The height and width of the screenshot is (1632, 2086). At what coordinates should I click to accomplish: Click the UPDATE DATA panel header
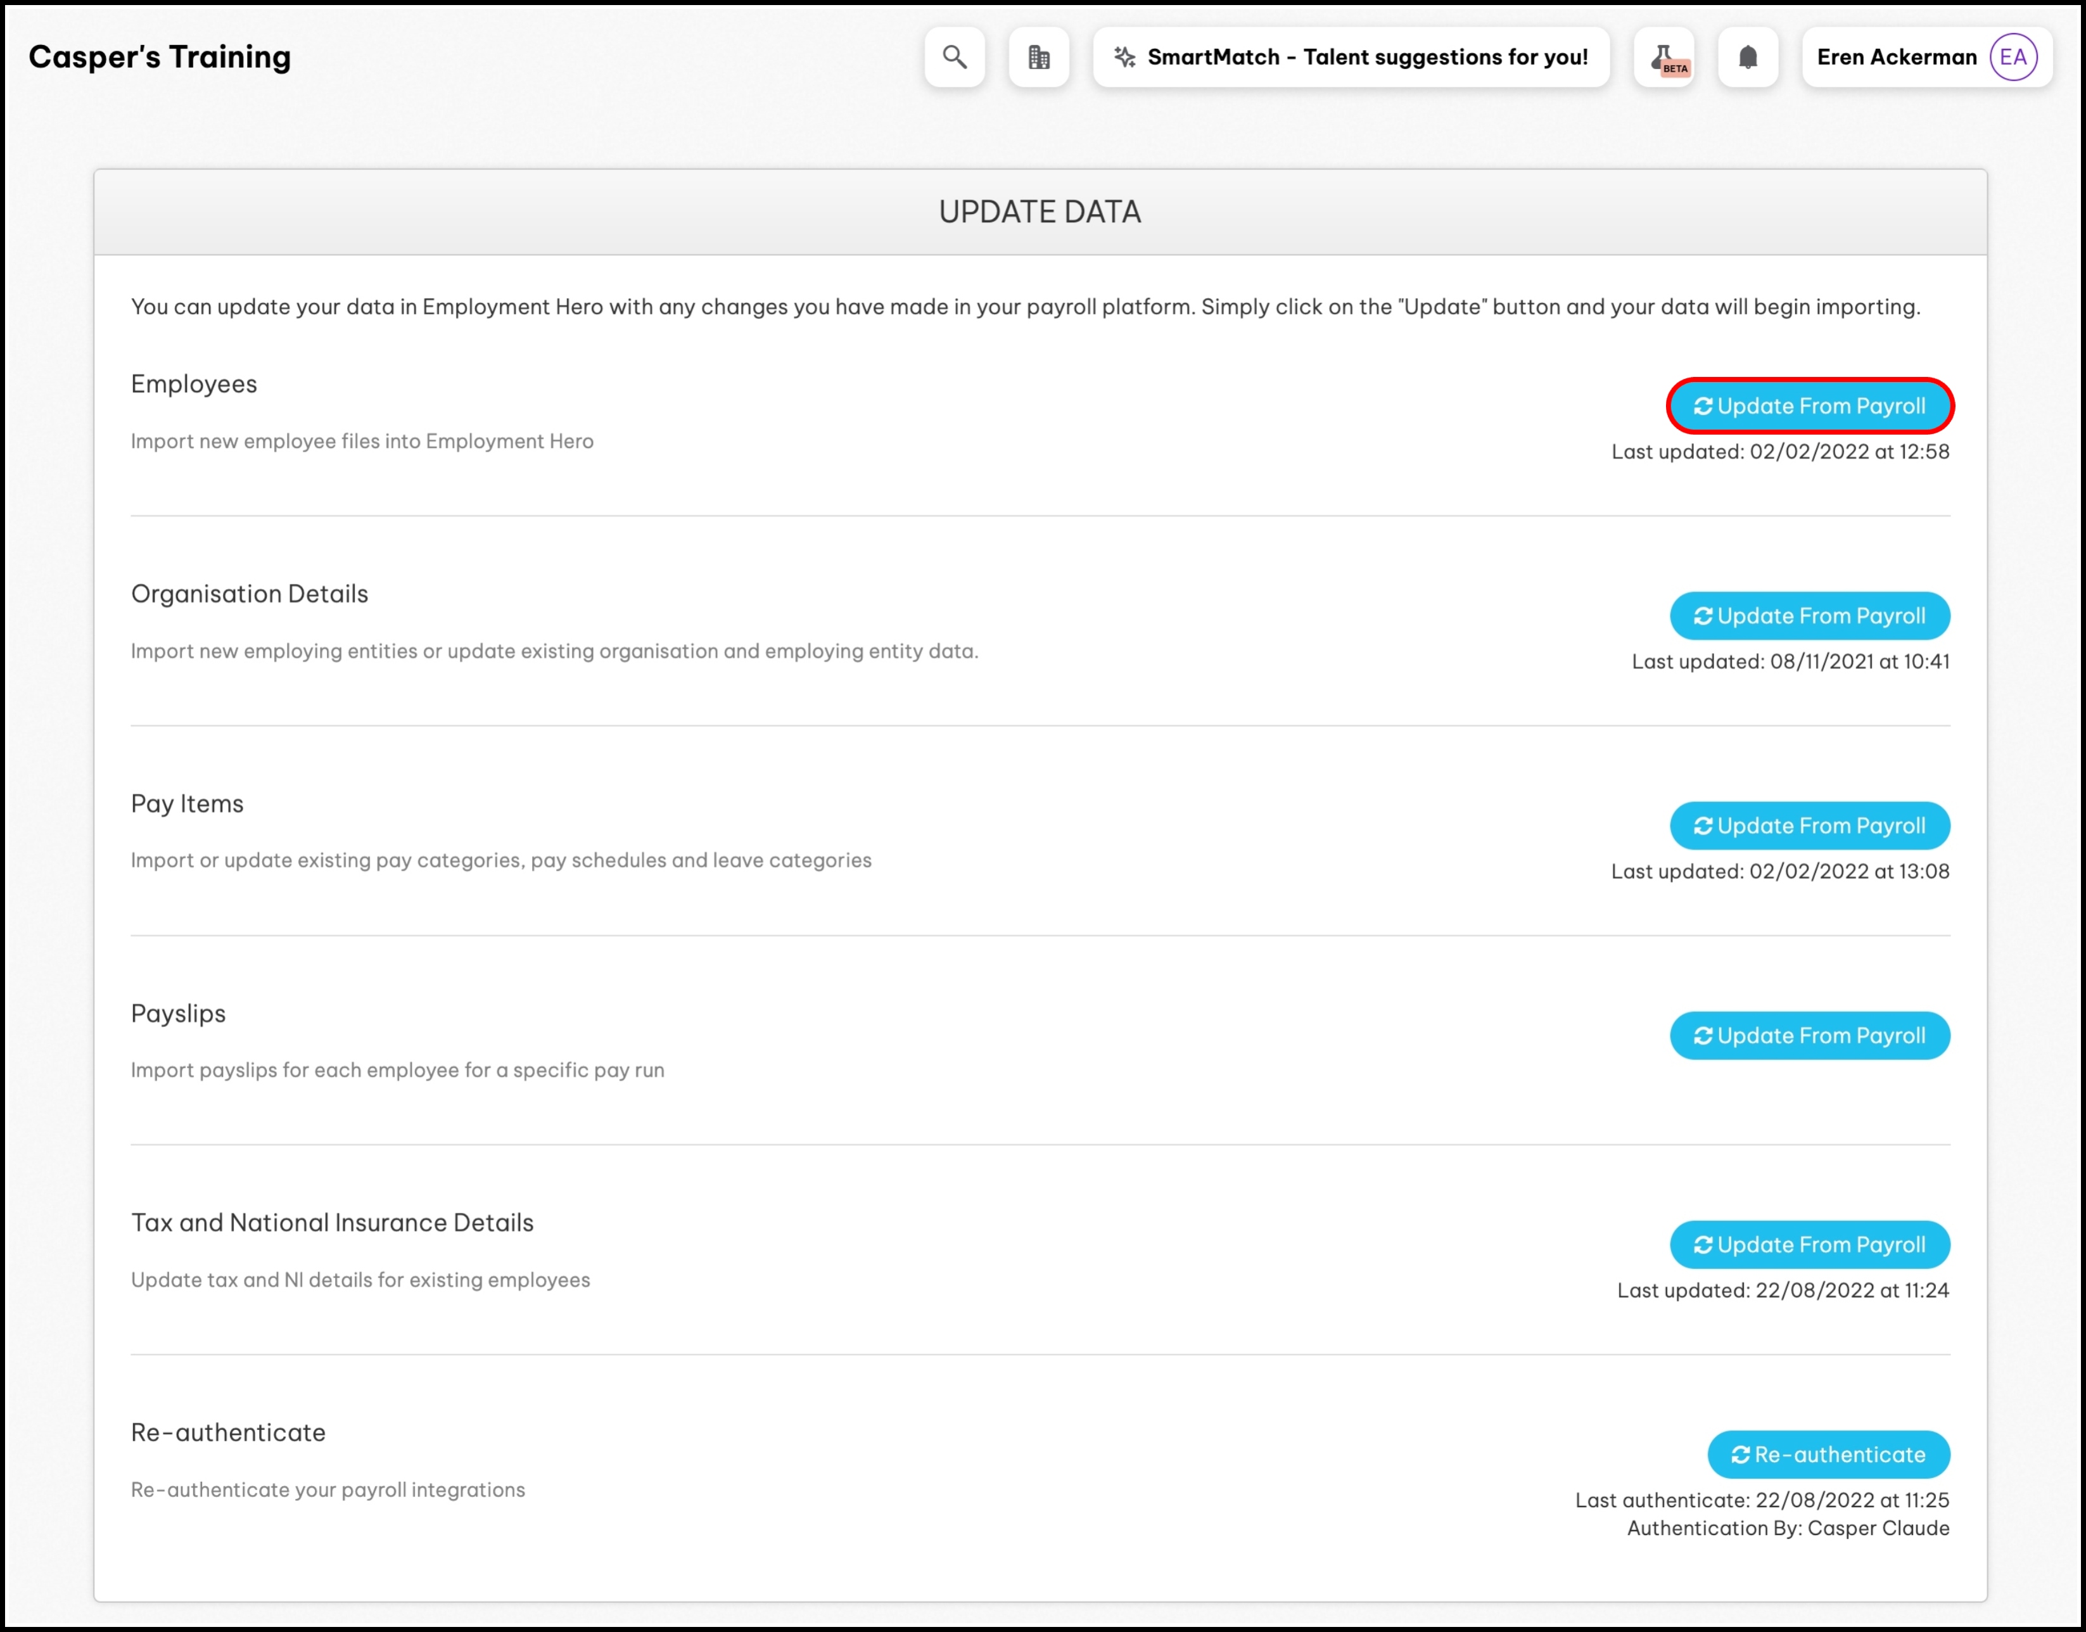pyautogui.click(x=1039, y=211)
